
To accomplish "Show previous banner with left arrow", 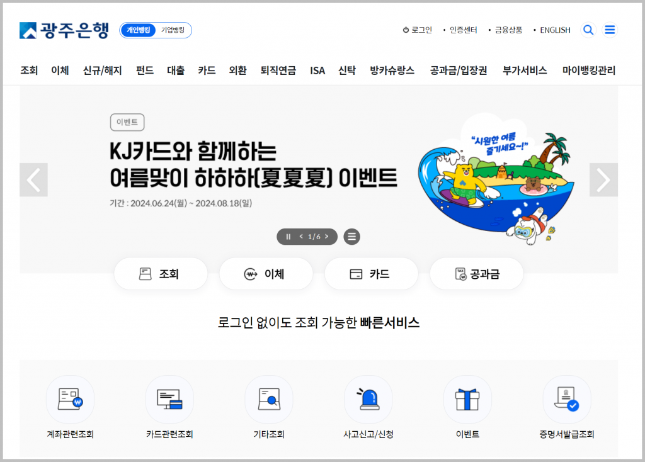I will [x=34, y=179].
